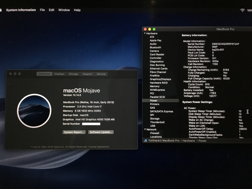
Task: Click Yutthana's MacBook Pro in path bar
Action: (164, 141)
